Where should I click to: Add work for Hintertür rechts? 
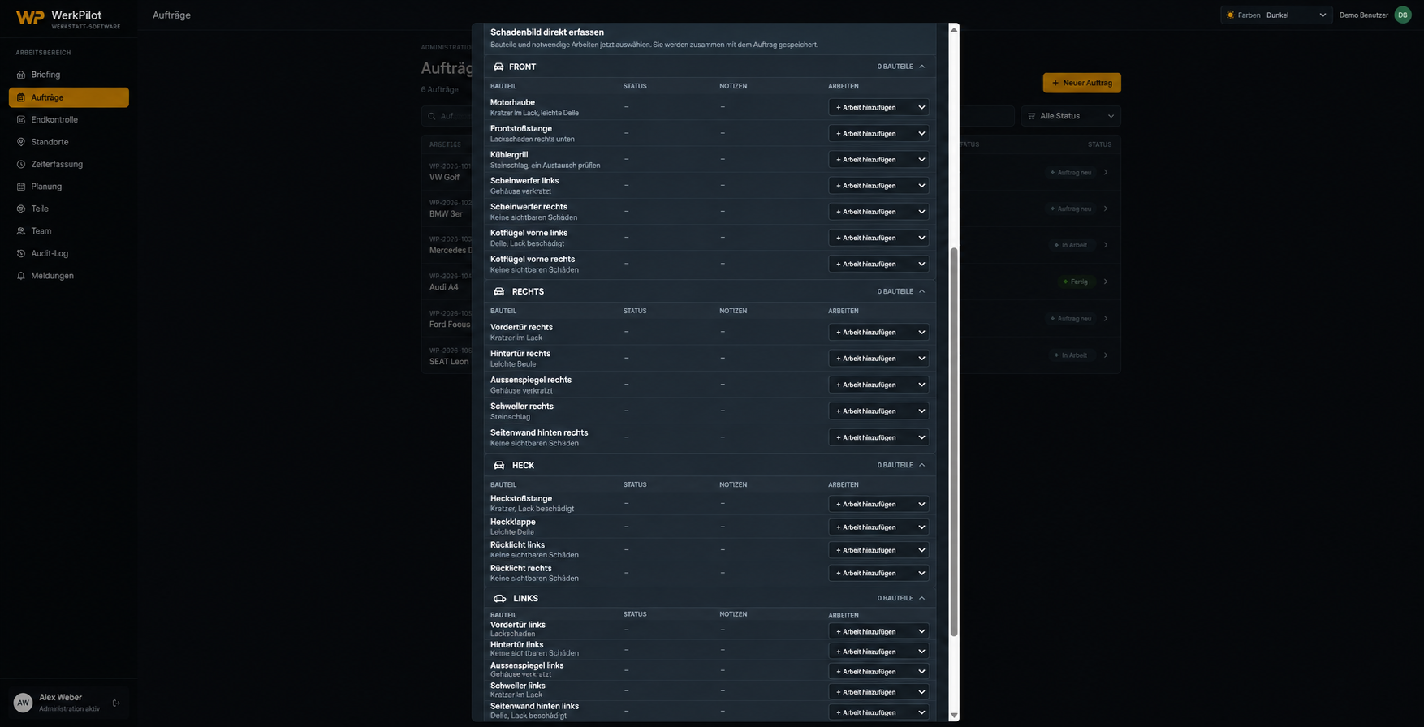click(x=878, y=358)
